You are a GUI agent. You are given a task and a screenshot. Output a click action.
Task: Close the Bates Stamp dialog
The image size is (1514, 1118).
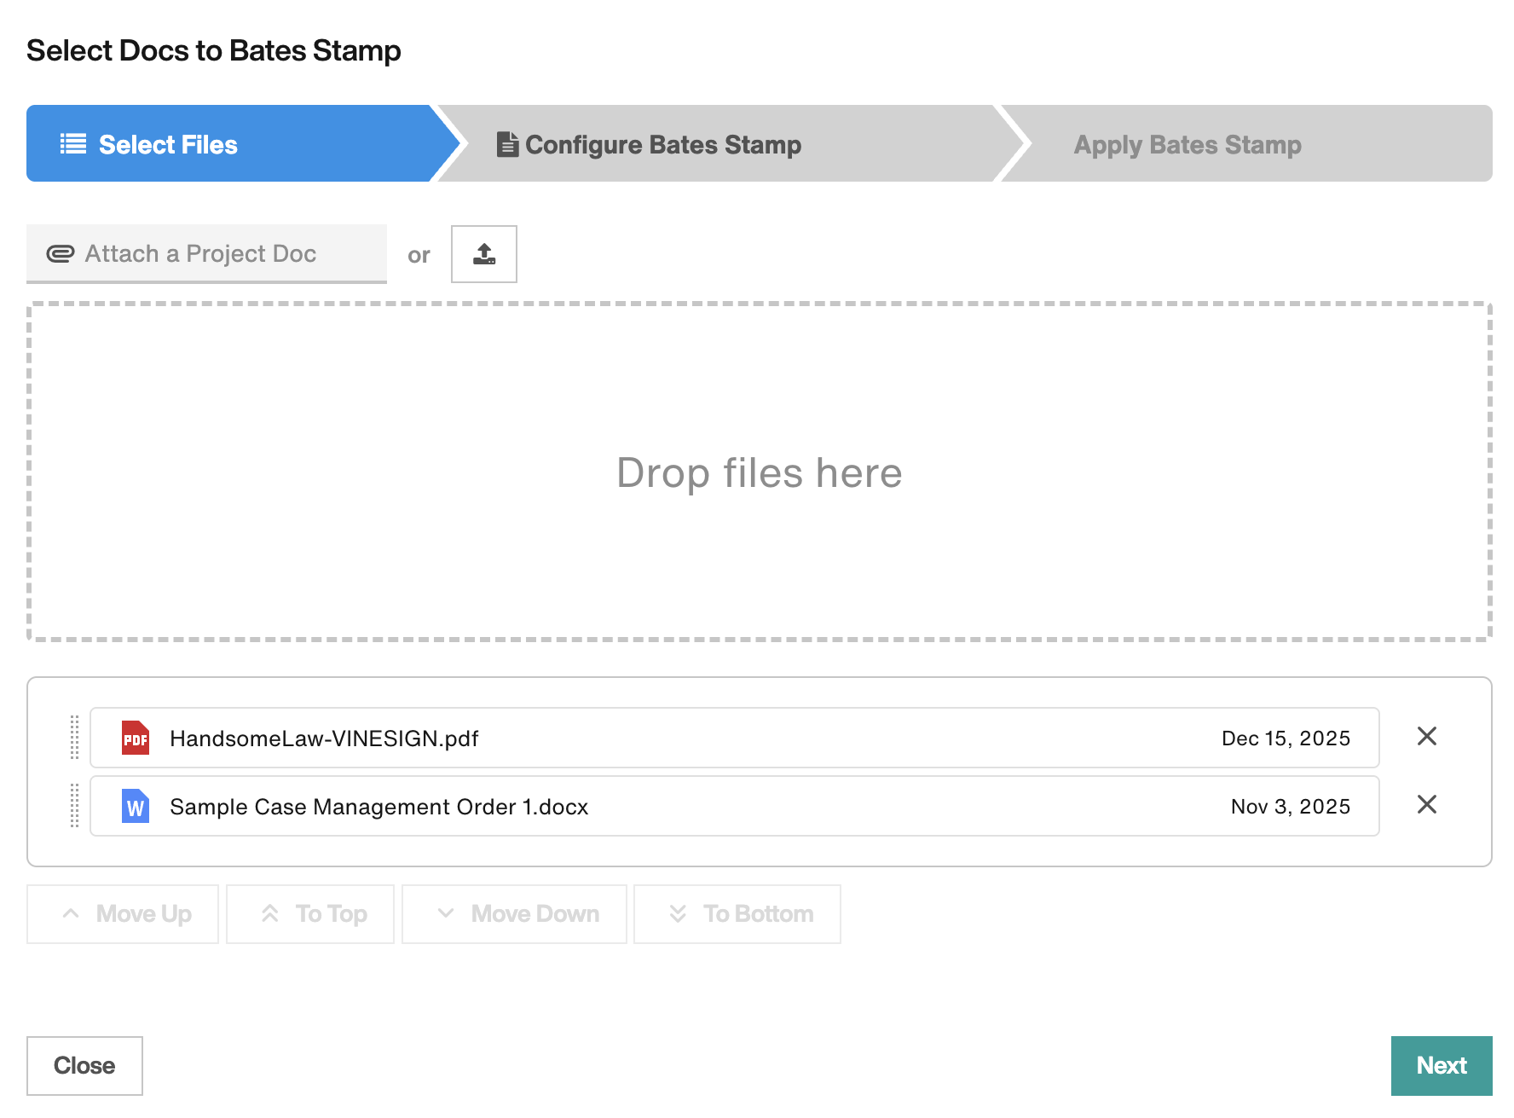84,1066
